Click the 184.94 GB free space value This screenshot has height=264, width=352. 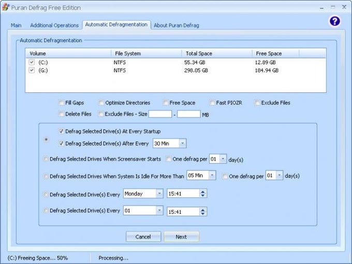[x=267, y=70]
